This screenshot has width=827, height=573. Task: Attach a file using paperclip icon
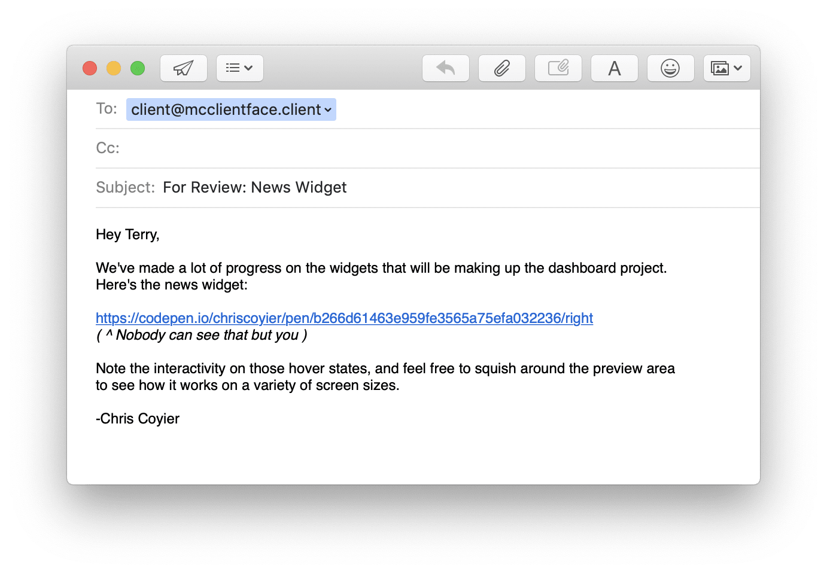pyautogui.click(x=502, y=68)
